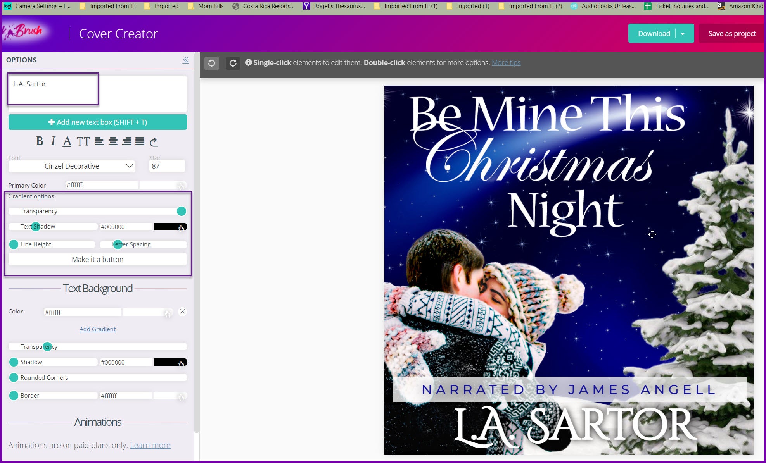This screenshot has height=463, width=766.
Task: Click the Text Shadow black color swatch
Action: (169, 227)
